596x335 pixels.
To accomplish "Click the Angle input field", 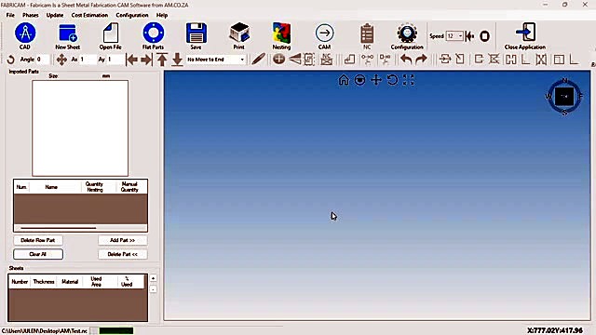I will pos(43,60).
